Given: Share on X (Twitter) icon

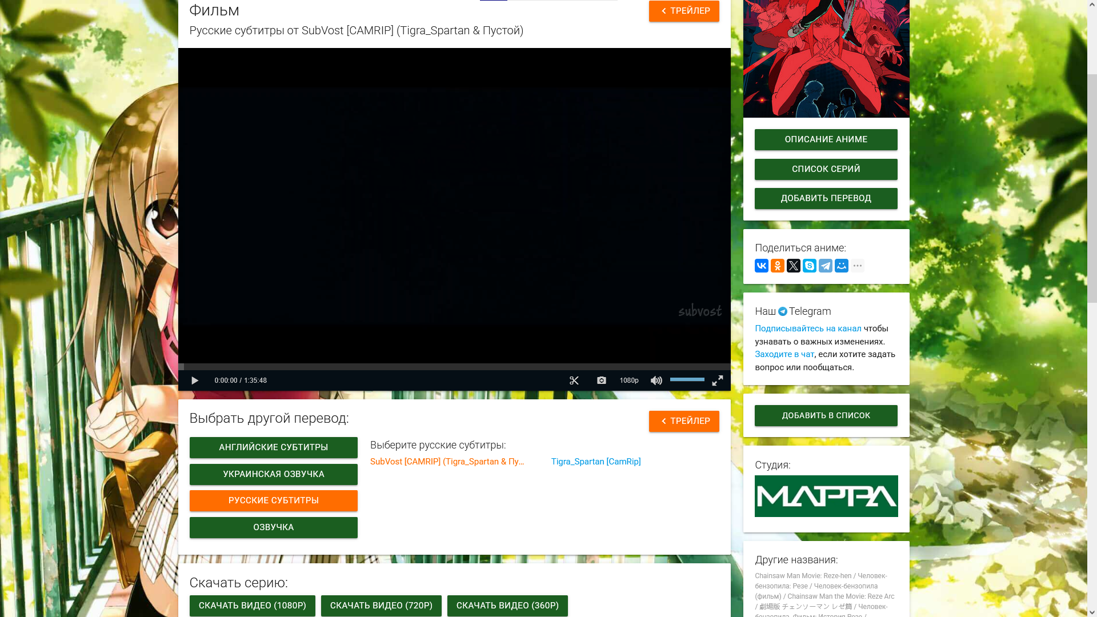Looking at the screenshot, I should 794,266.
